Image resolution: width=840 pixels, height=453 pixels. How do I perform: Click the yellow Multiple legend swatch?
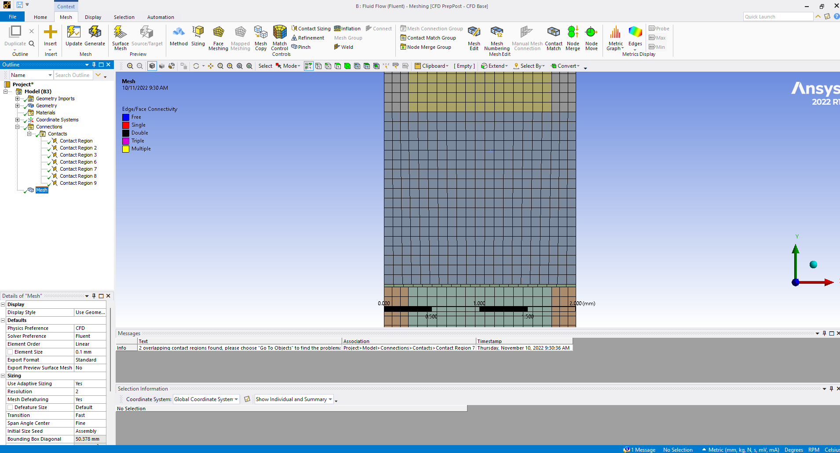tap(126, 149)
